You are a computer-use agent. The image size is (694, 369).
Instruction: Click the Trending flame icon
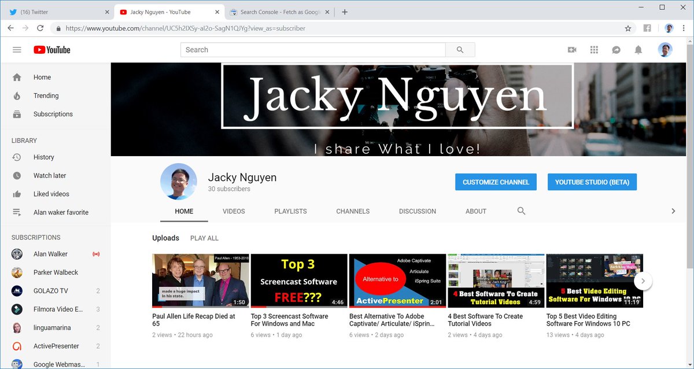17,95
